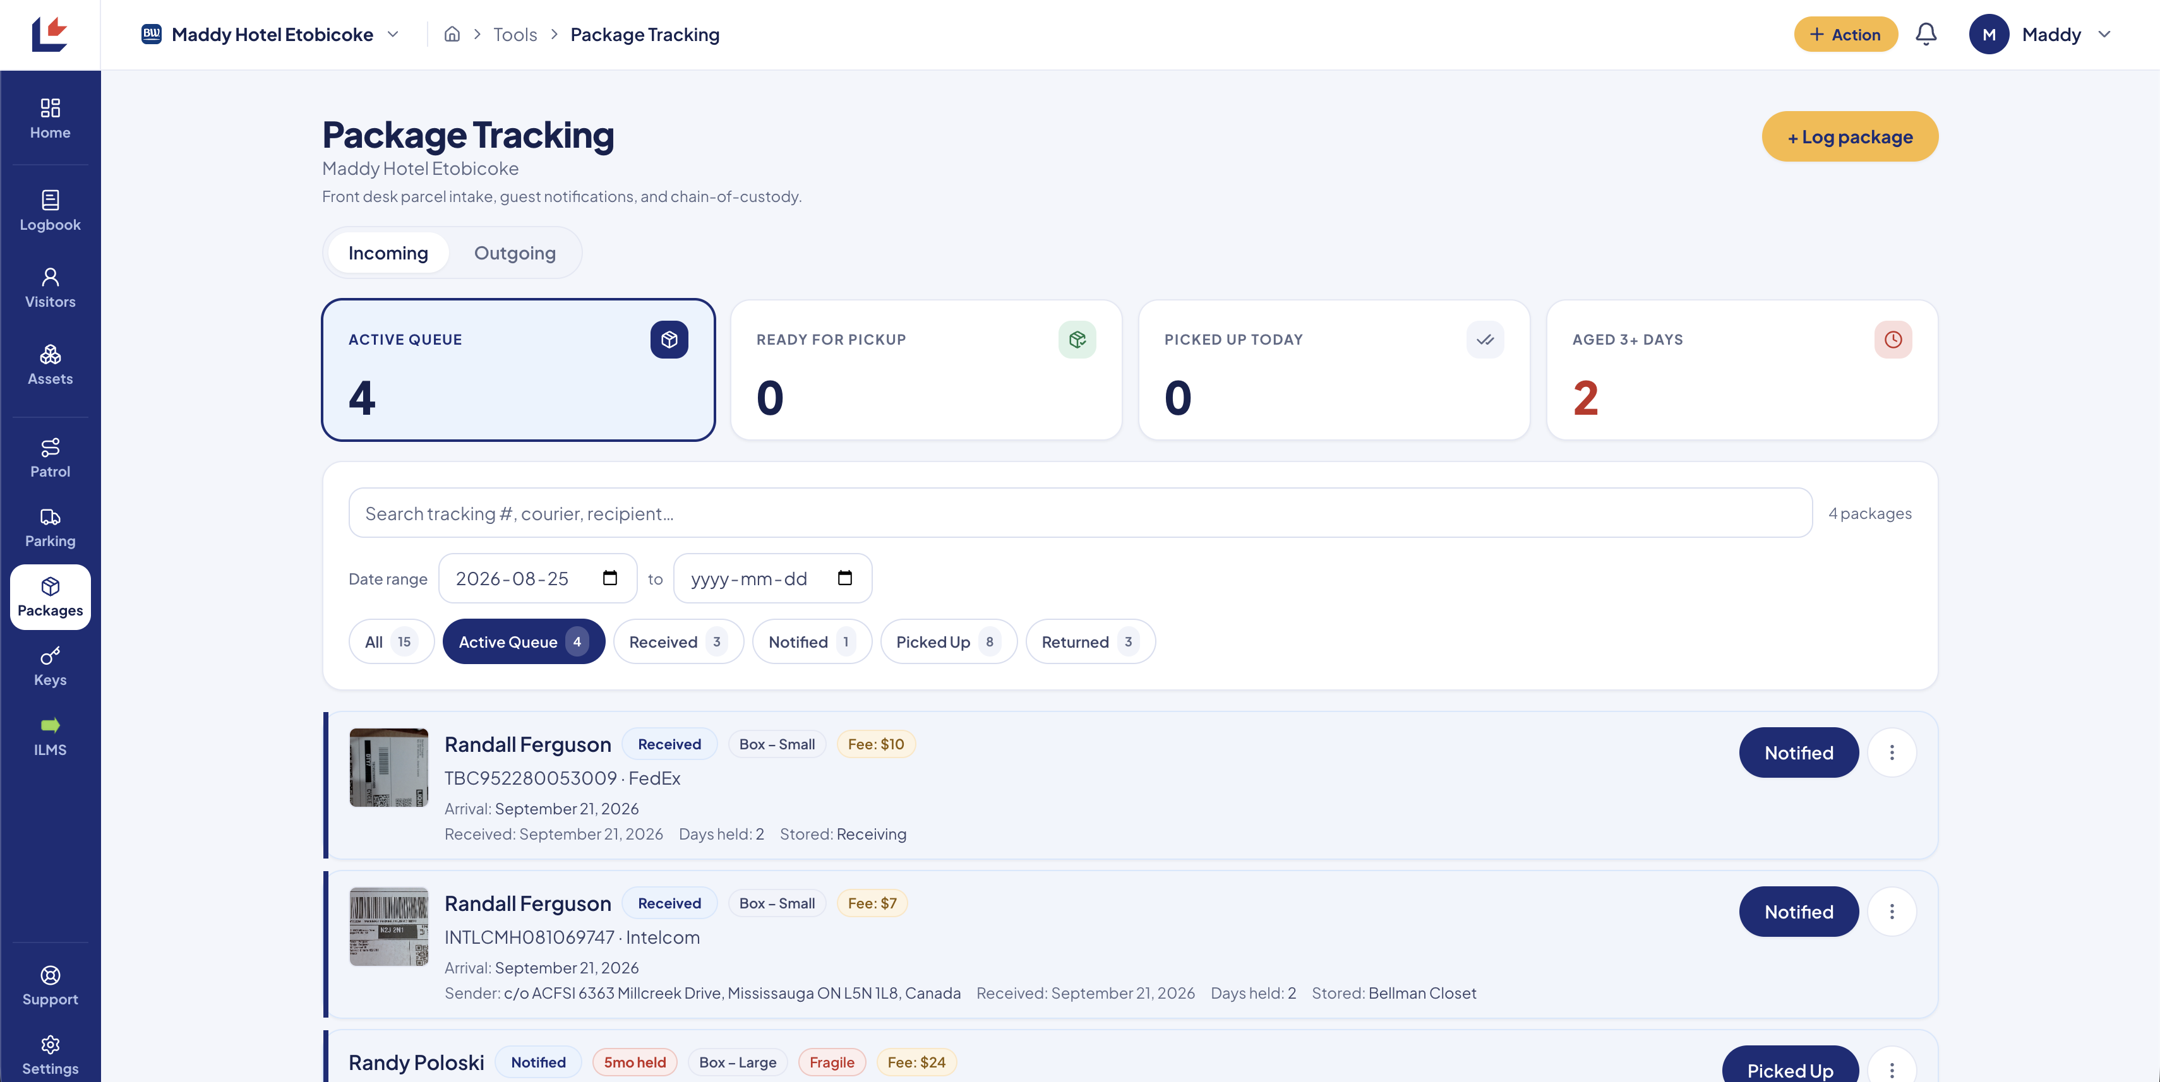
Task: Open the Maddy user account menu
Action: (2039, 34)
